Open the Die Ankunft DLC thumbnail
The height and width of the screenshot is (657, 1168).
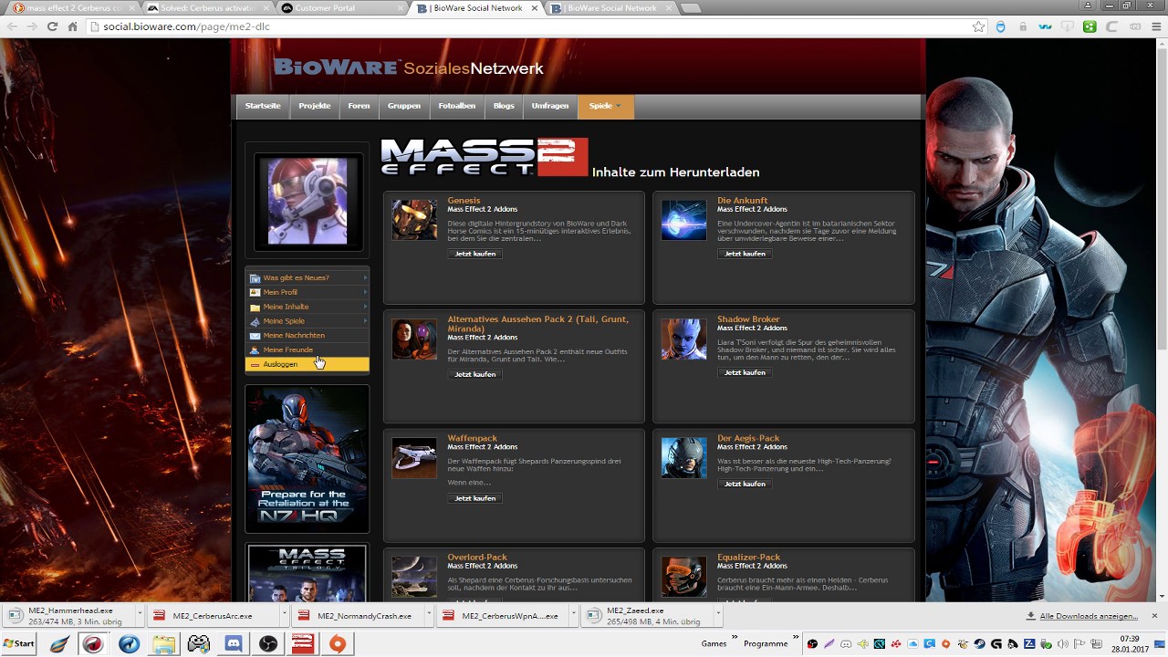[x=683, y=220]
